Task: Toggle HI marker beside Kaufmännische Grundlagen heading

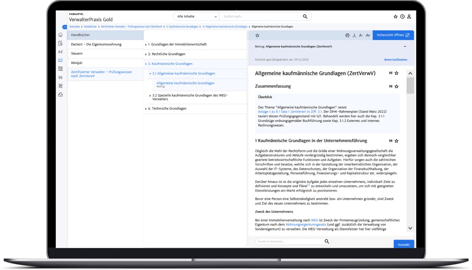Action: (x=391, y=141)
